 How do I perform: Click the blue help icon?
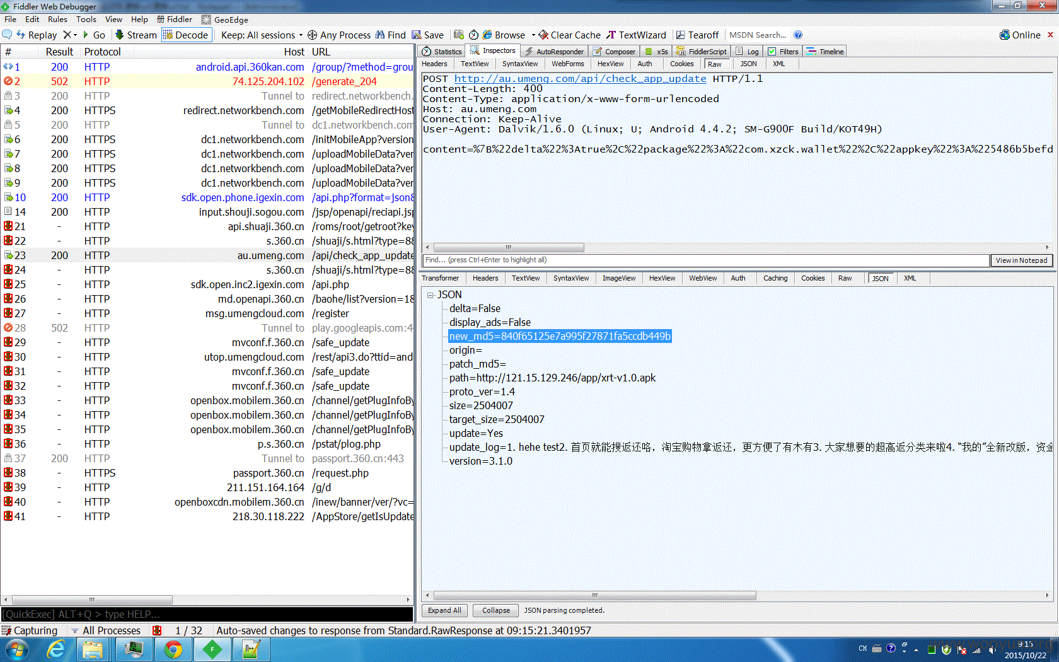[x=798, y=35]
